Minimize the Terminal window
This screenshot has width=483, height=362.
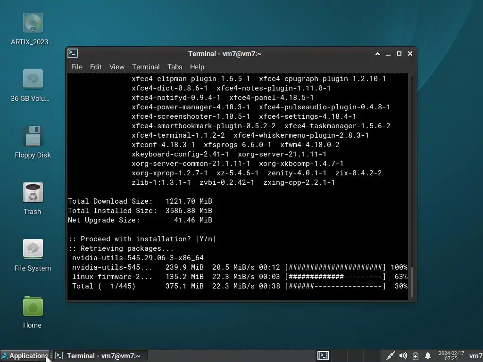point(388,54)
